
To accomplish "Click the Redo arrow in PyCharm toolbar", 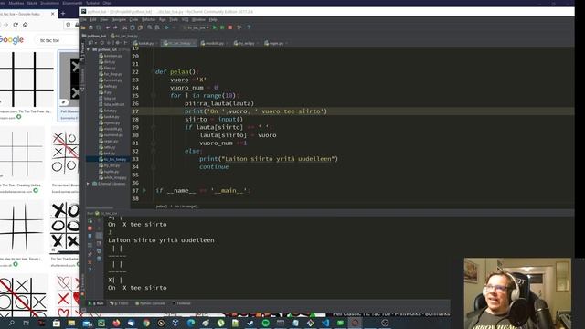I will coord(116,27).
